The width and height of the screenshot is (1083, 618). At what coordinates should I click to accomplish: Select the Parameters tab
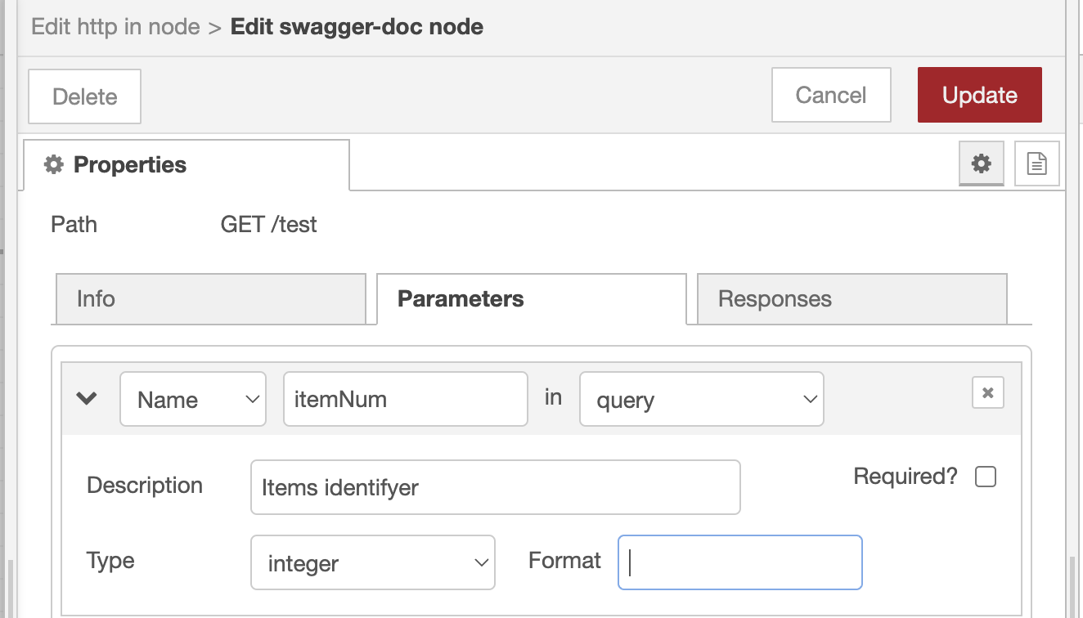coord(531,299)
